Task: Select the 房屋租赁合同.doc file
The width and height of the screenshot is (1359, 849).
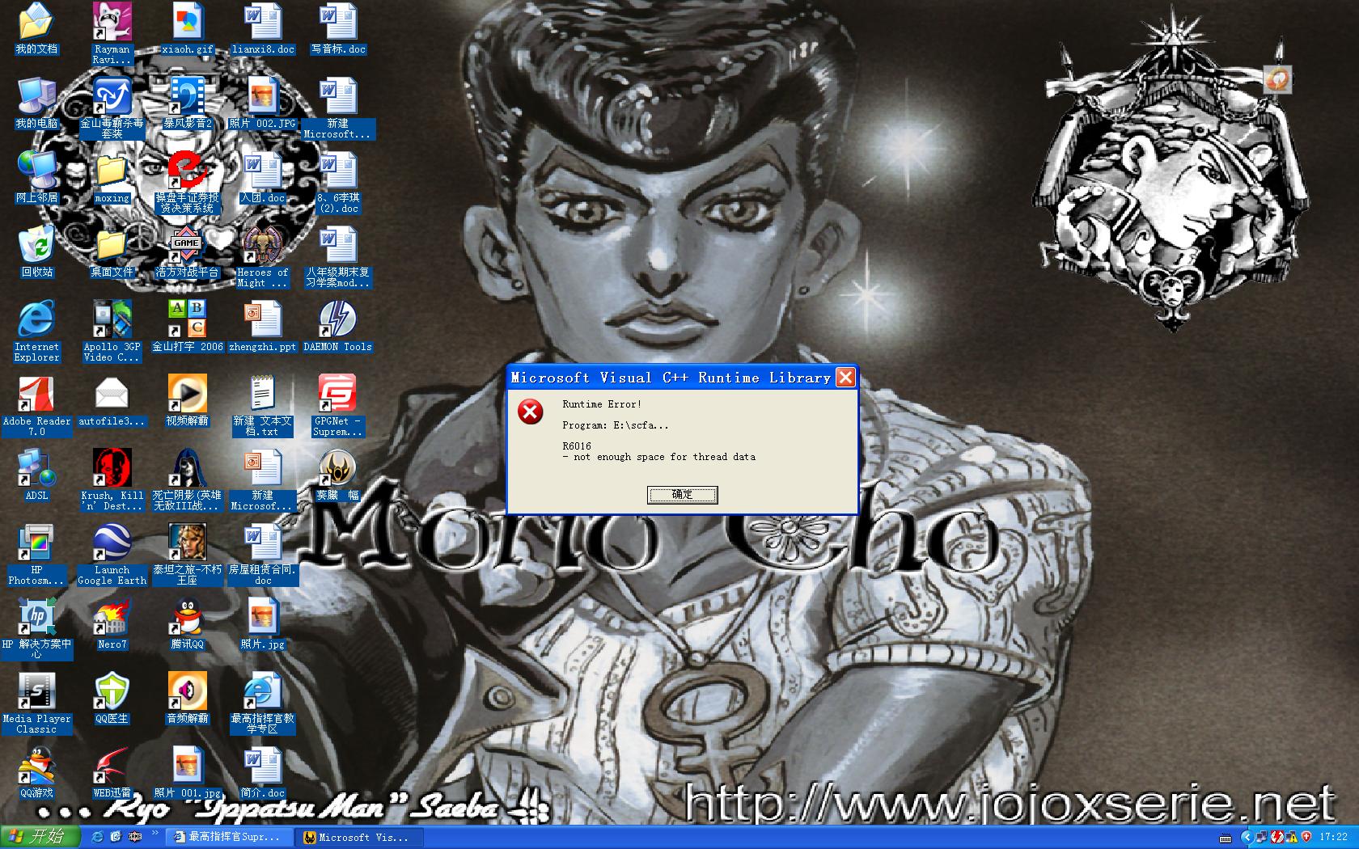Action: [263, 555]
